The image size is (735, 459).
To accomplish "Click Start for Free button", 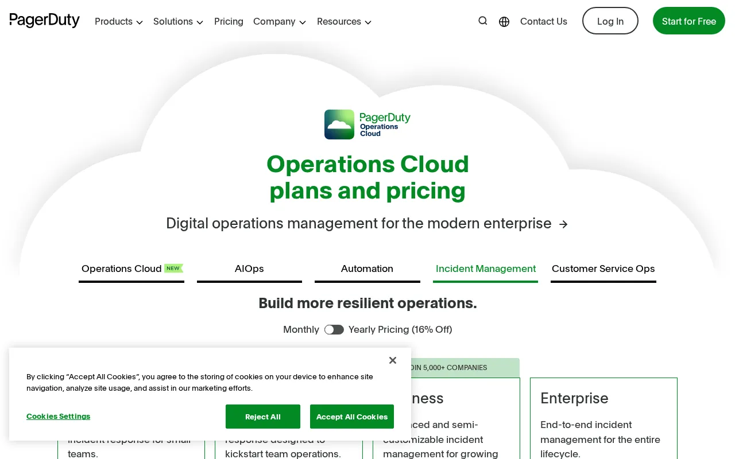I will [x=689, y=21].
